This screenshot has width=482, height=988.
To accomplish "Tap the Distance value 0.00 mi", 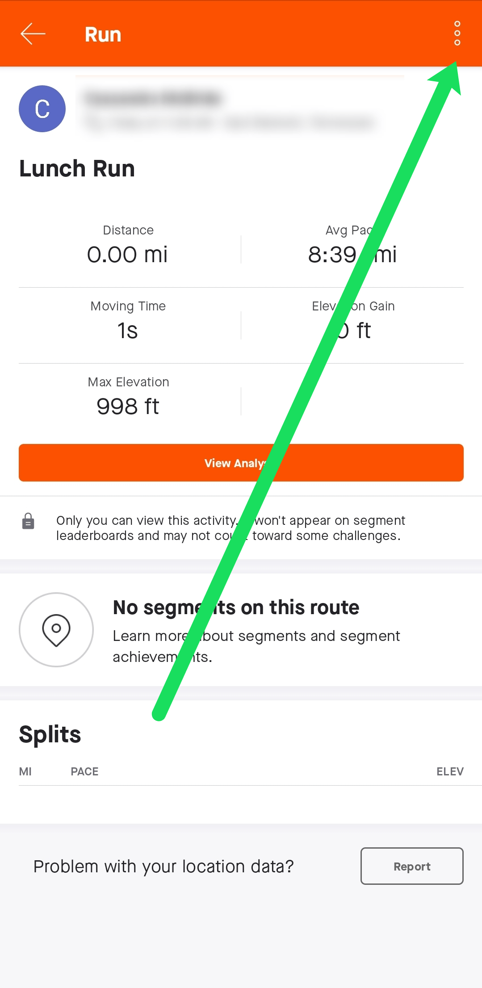I will tap(128, 254).
